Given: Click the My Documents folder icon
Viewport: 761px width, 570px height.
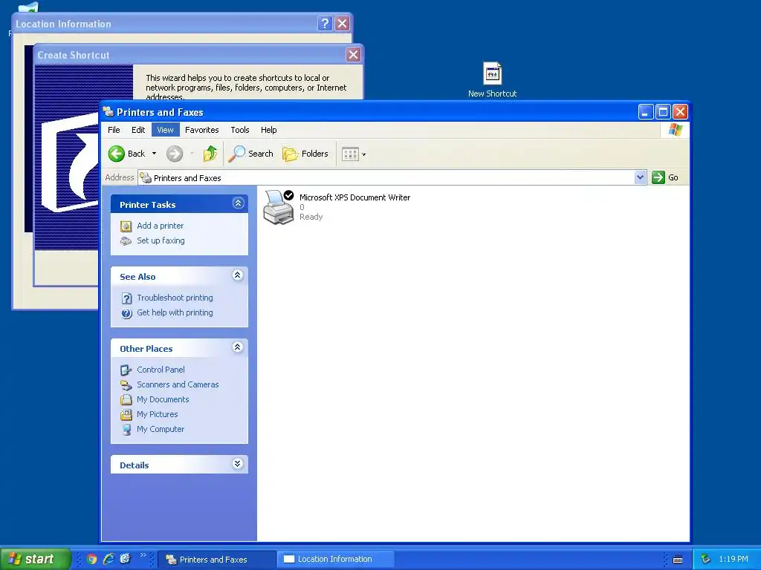Looking at the screenshot, I should pos(126,400).
